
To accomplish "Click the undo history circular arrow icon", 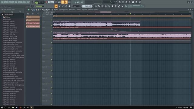I will (x=119, y=2).
